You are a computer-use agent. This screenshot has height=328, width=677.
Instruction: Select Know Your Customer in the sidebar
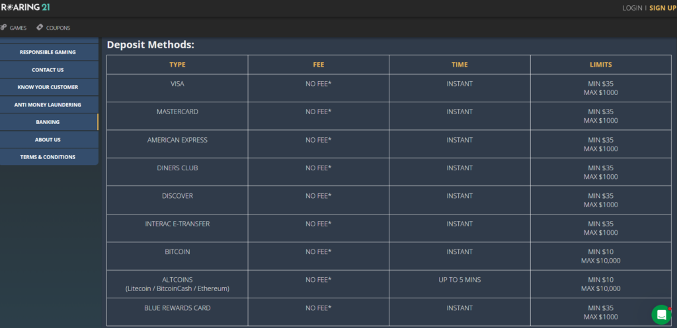[x=49, y=87]
